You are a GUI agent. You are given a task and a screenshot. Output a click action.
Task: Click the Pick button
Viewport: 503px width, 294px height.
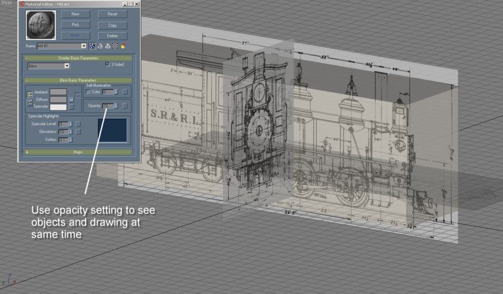(75, 24)
